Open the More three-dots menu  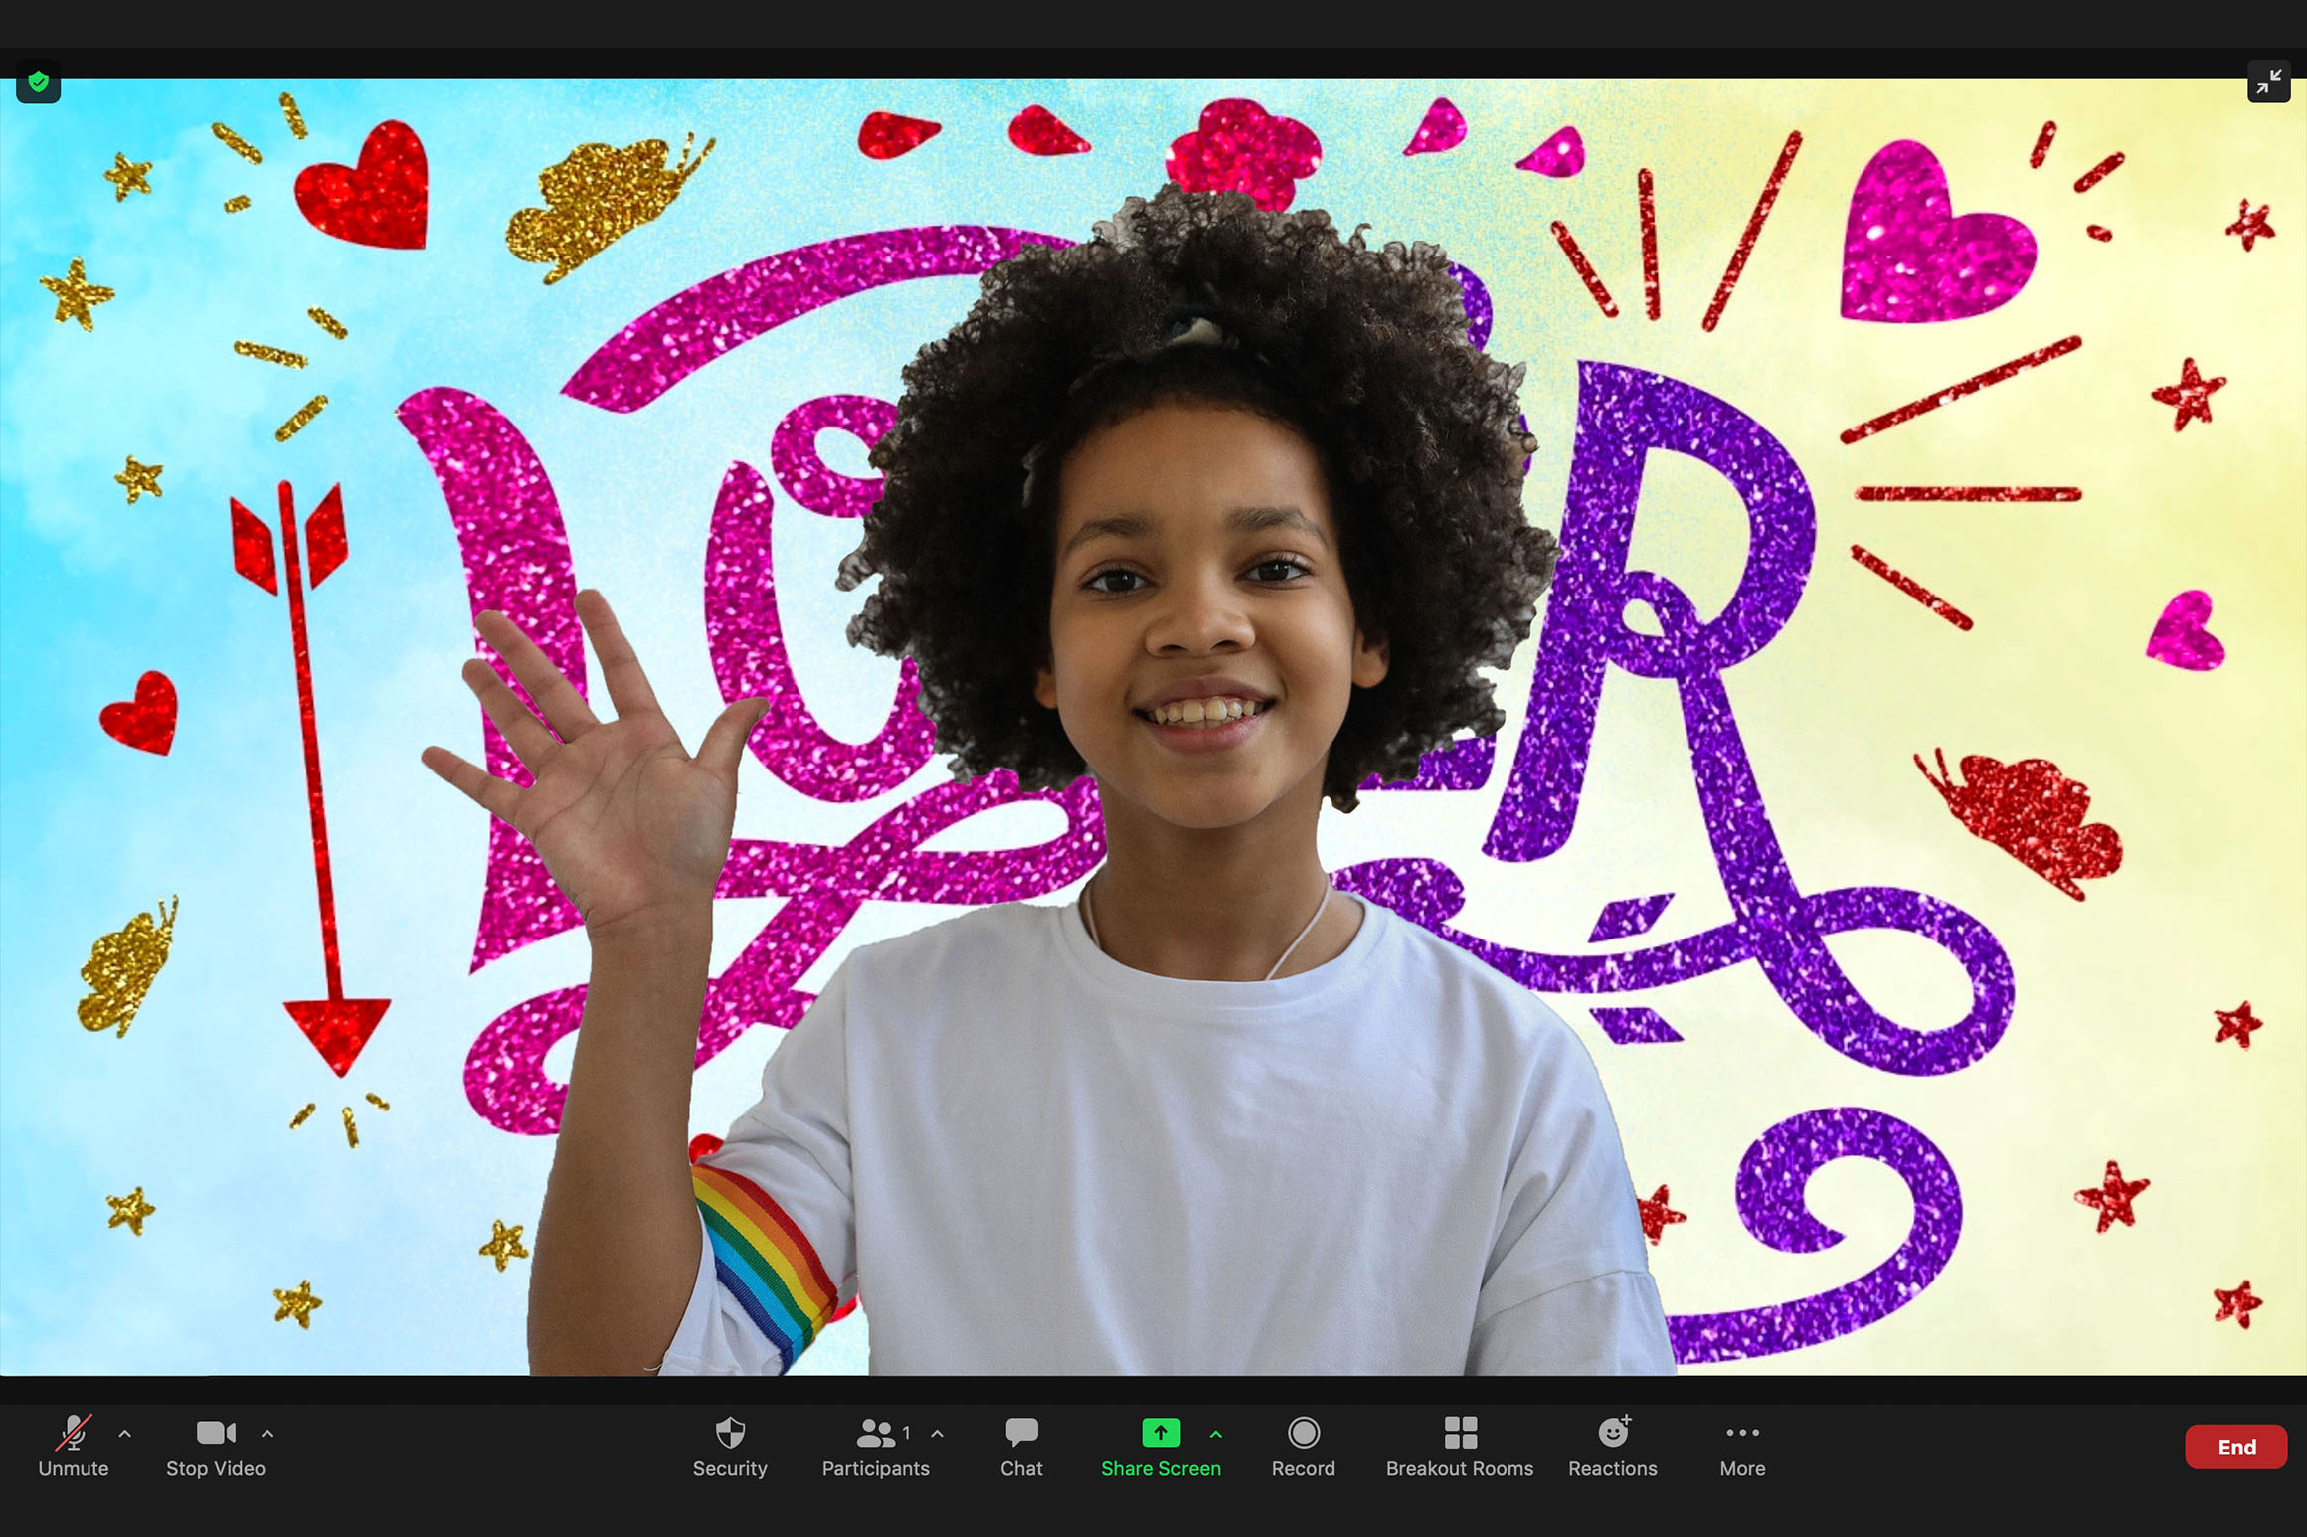click(1742, 1433)
